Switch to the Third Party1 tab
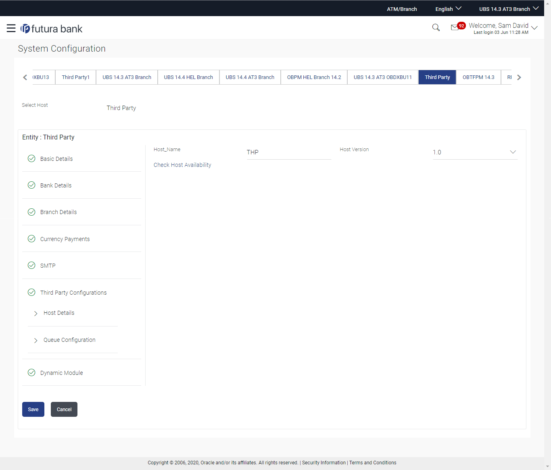The height and width of the screenshot is (470, 551). pyautogui.click(x=76, y=77)
